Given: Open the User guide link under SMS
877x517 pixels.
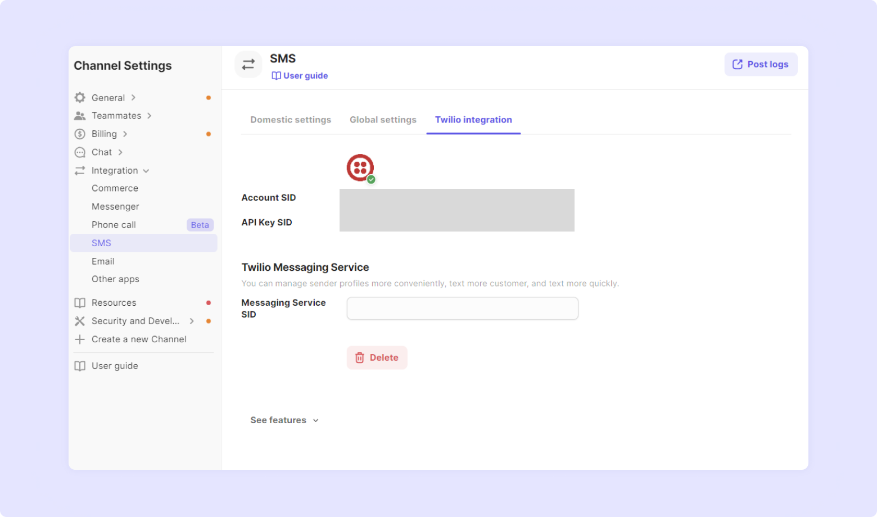Looking at the screenshot, I should (305, 76).
